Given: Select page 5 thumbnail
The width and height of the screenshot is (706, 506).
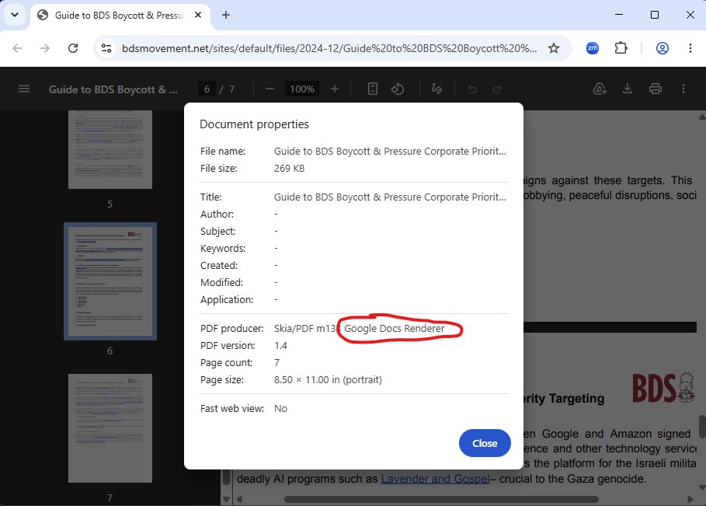Looking at the screenshot, I should (x=110, y=149).
